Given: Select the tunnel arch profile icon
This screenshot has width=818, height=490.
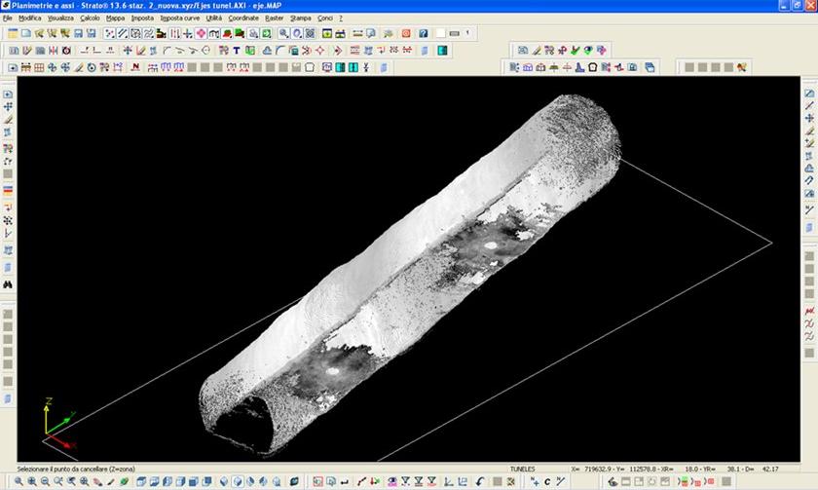Looking at the screenshot, I should 310,67.
